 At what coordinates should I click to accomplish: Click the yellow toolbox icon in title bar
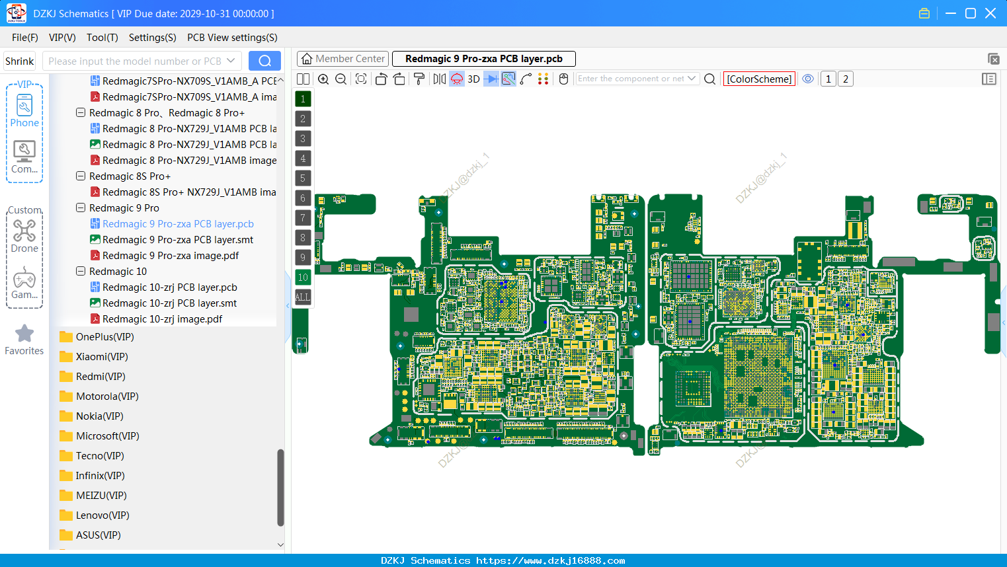[x=924, y=13]
